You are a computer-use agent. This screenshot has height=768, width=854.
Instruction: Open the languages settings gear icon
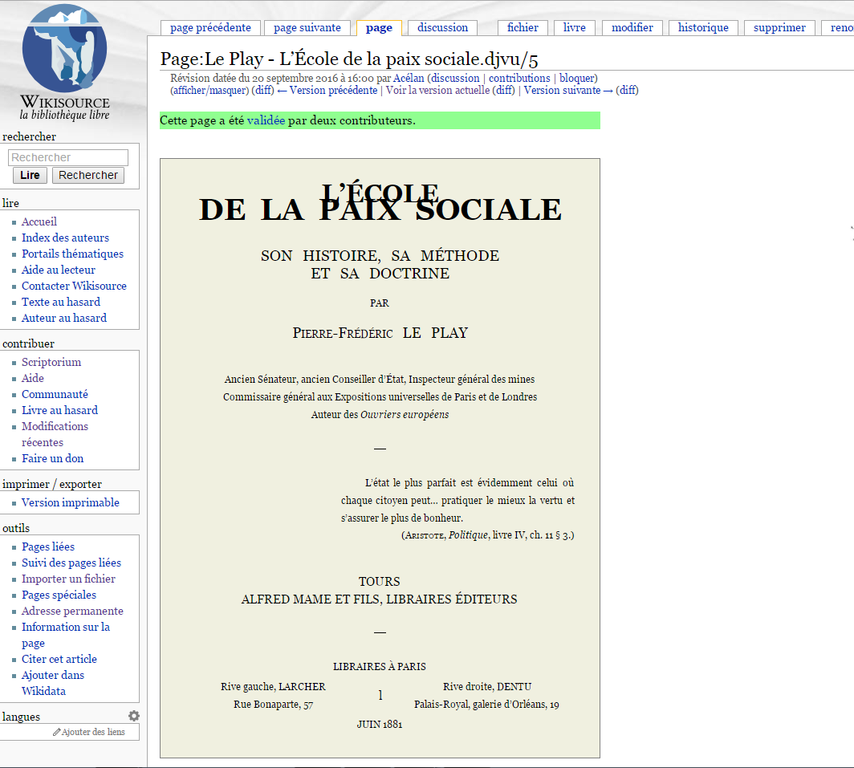point(134,716)
